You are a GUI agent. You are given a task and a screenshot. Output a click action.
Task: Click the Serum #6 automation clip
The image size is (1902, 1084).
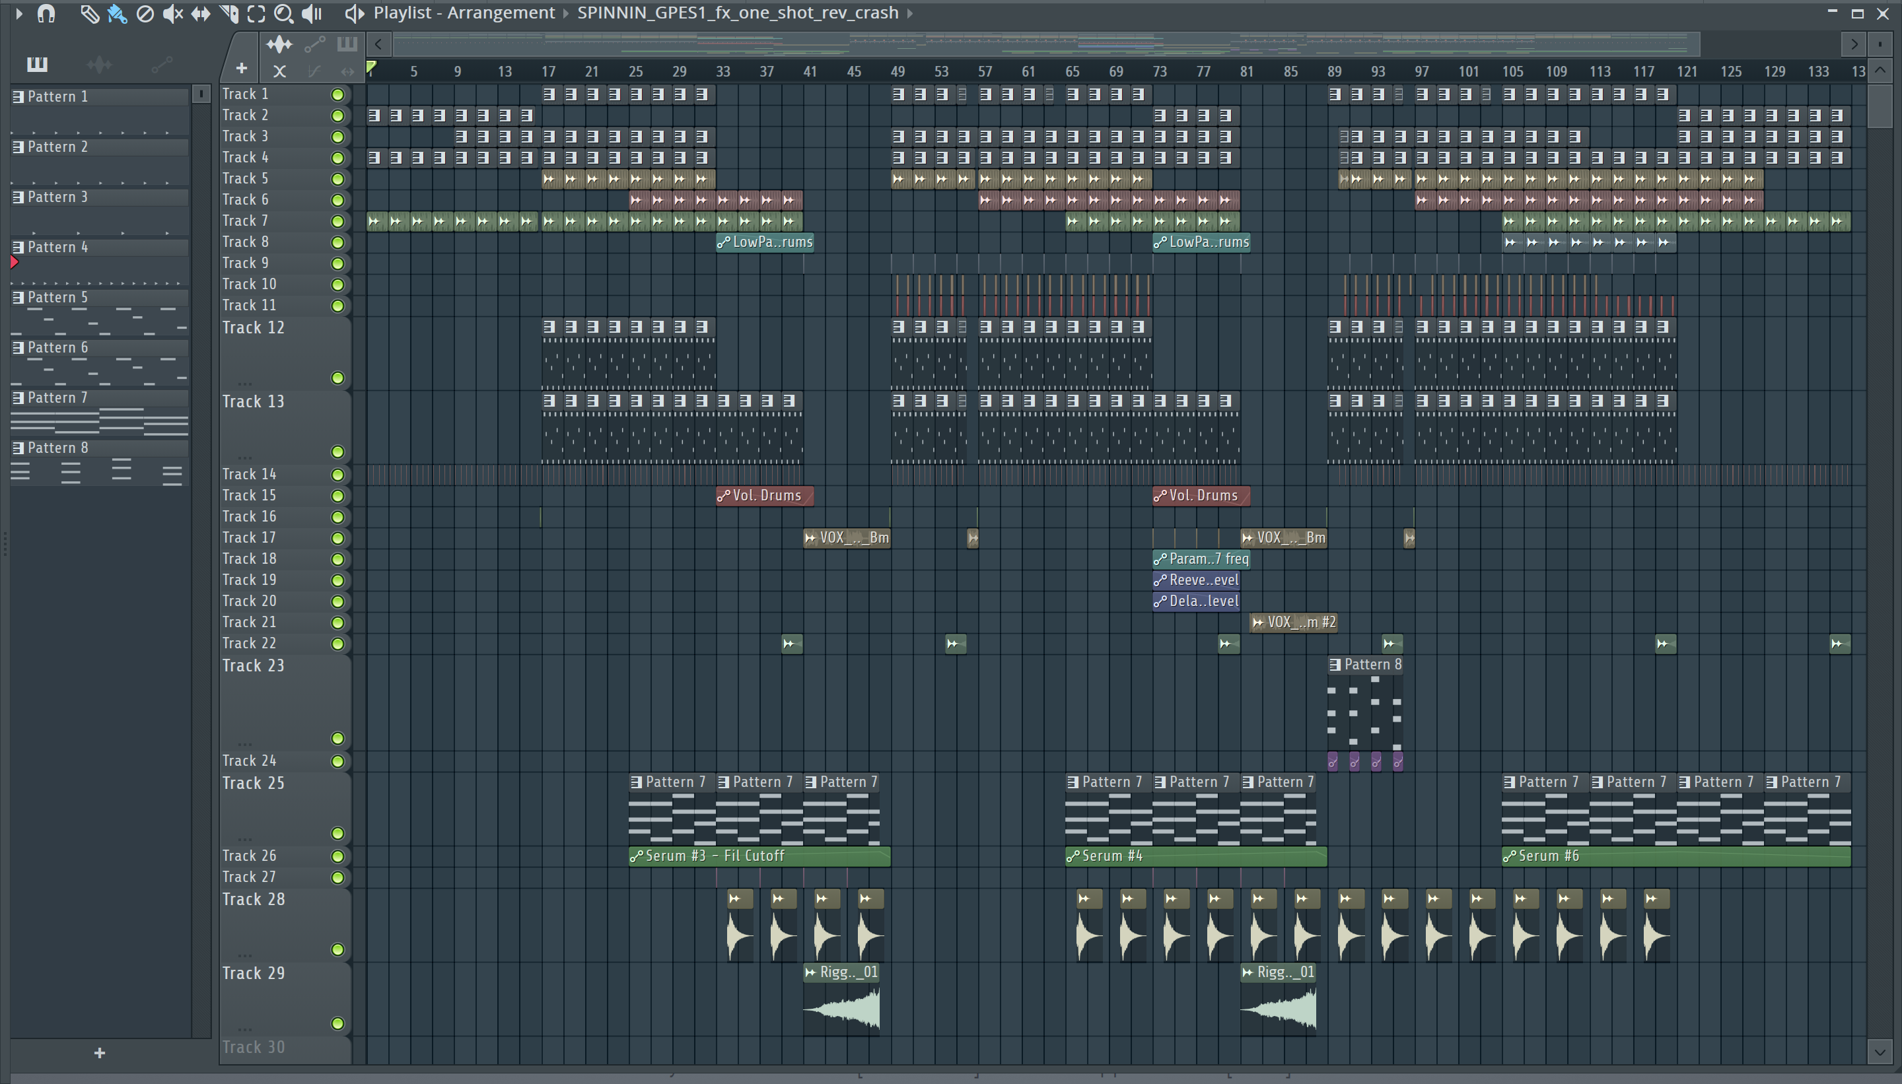[x=1675, y=856]
